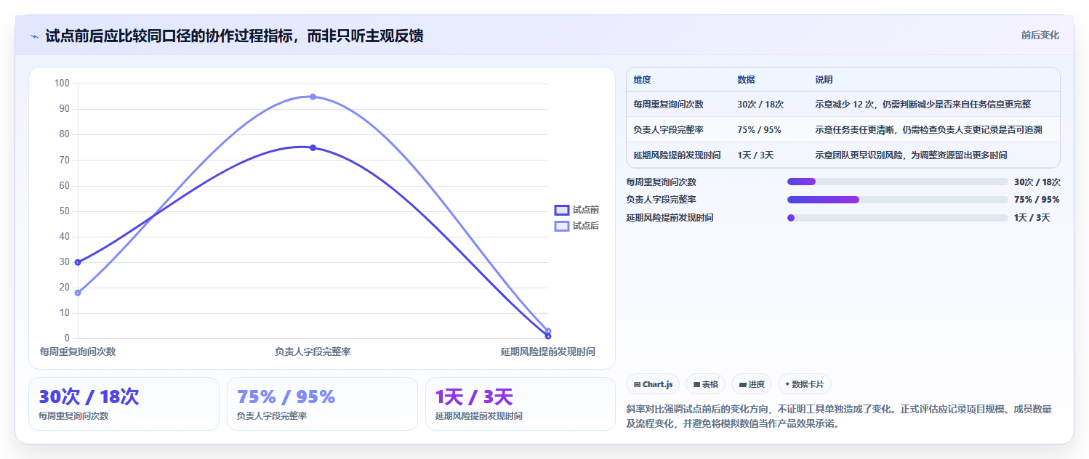Click table cell 延期风险提前发现时间
1089x459 pixels.
click(677, 155)
